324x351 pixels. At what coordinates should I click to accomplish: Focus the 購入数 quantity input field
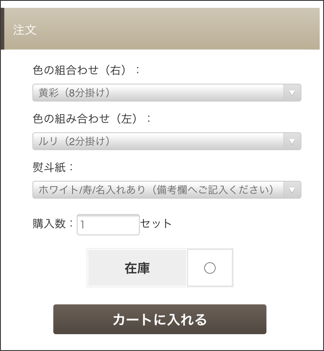coord(108,225)
